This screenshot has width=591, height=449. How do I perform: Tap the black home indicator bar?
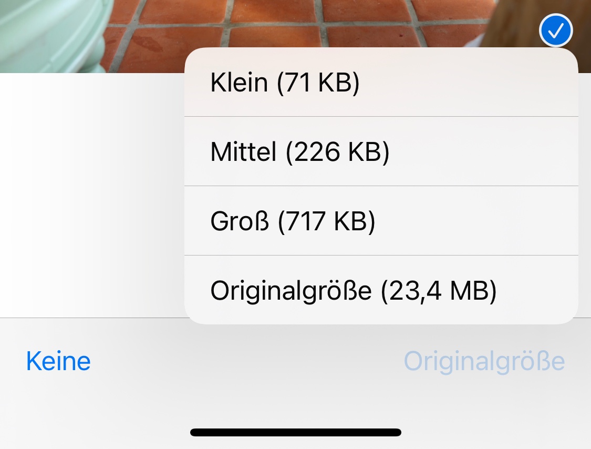(295, 433)
